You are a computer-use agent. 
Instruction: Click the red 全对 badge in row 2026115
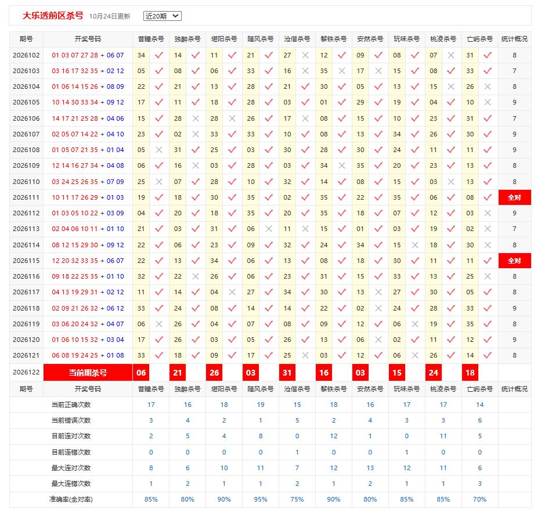pos(515,261)
